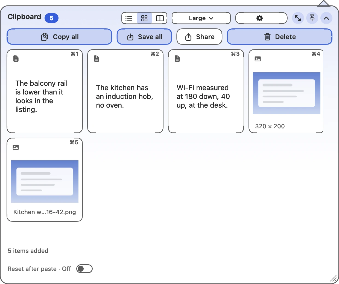Click the '320 × 200' dimensions label

pyautogui.click(x=270, y=126)
